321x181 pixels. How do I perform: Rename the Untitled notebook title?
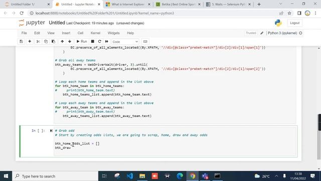(57, 23)
